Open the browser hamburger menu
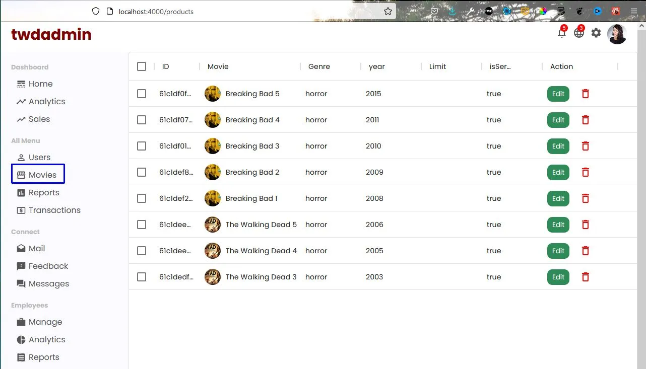Screen dimensions: 646x369 click(634, 11)
